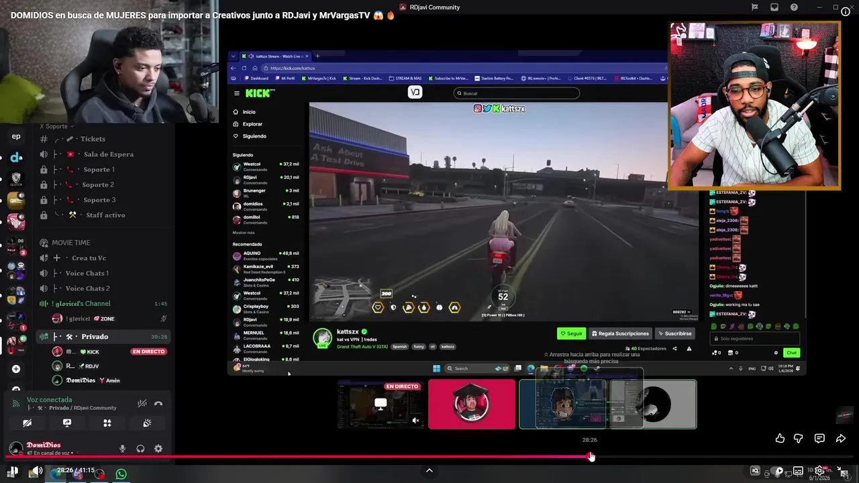Open Siguiendo in Kick sidebar
859x483 pixels.
click(x=250, y=136)
